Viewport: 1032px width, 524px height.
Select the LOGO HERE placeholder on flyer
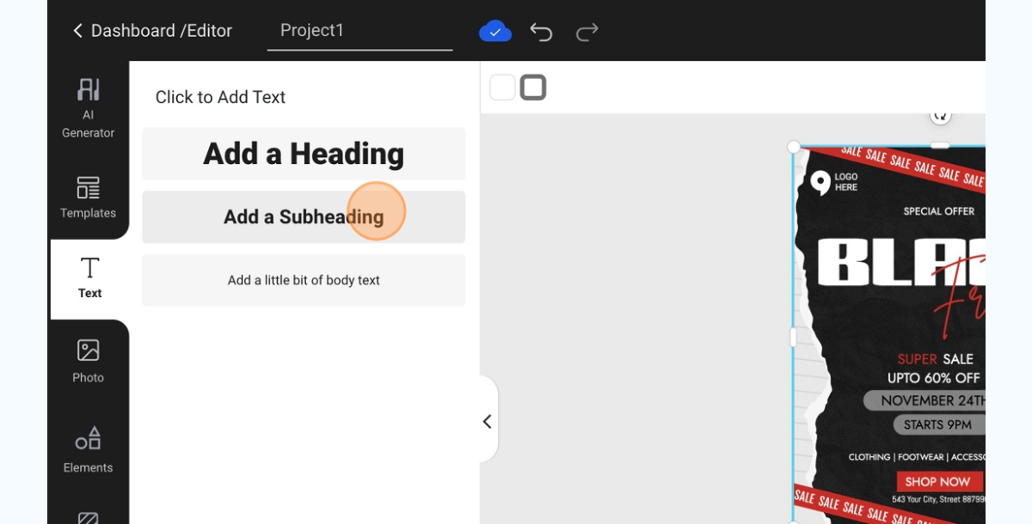[x=834, y=182]
